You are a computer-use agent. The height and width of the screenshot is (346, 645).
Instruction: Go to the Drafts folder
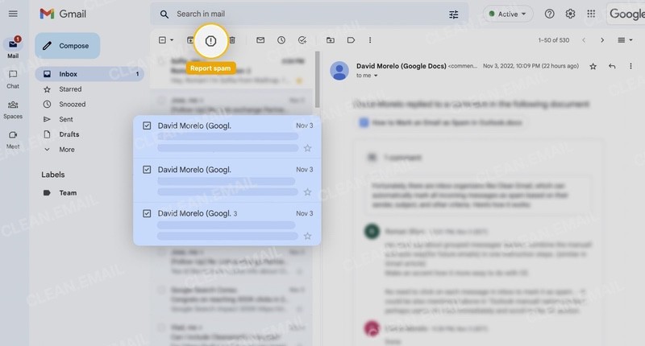(69, 134)
